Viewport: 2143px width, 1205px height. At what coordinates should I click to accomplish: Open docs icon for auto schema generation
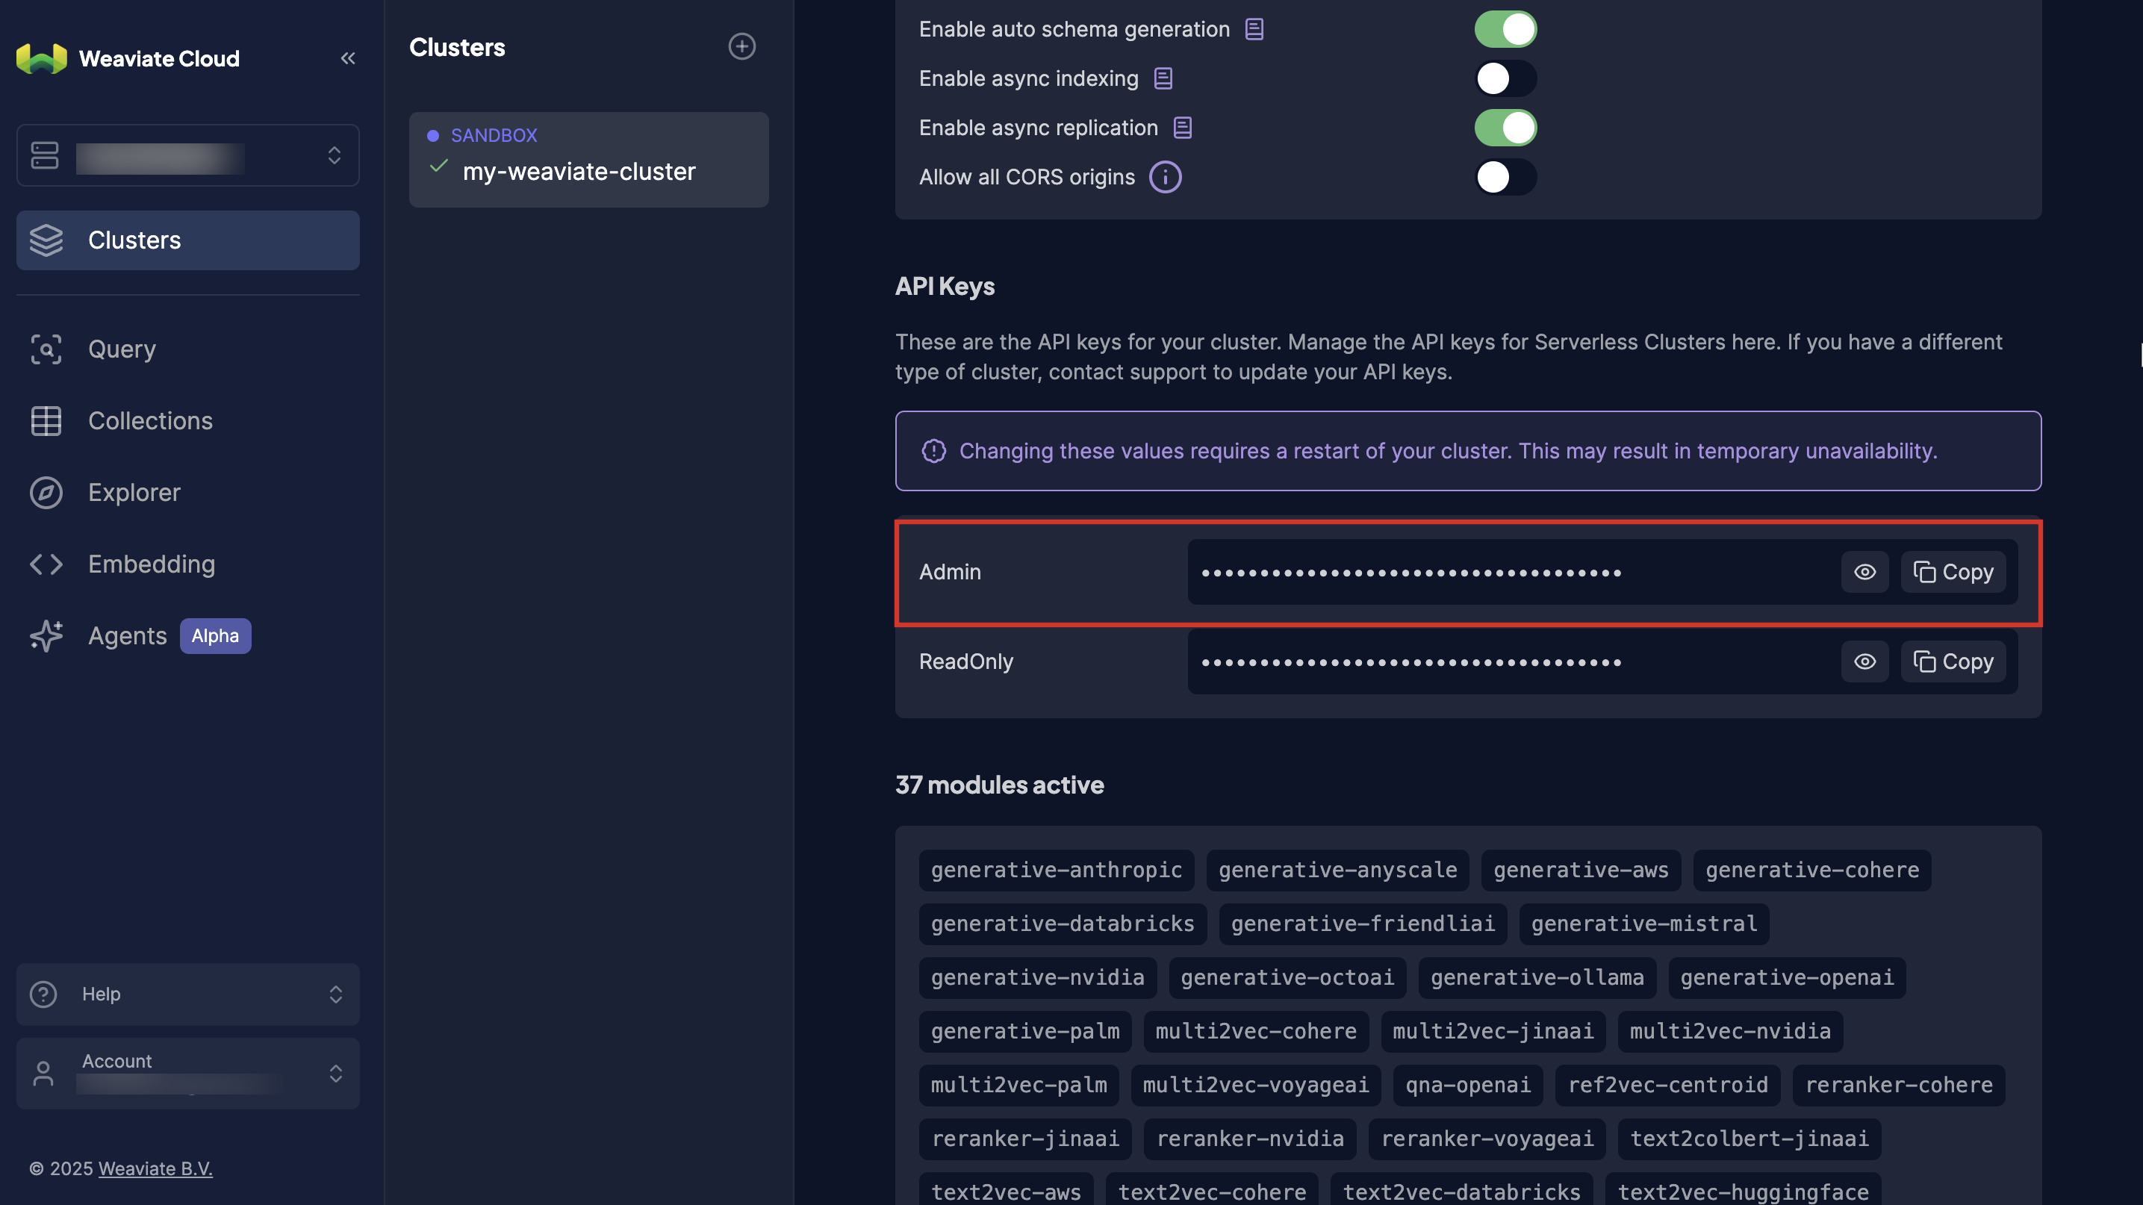pos(1254,29)
